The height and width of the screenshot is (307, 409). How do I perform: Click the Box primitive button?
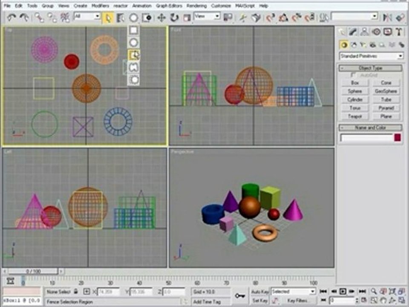(x=355, y=83)
